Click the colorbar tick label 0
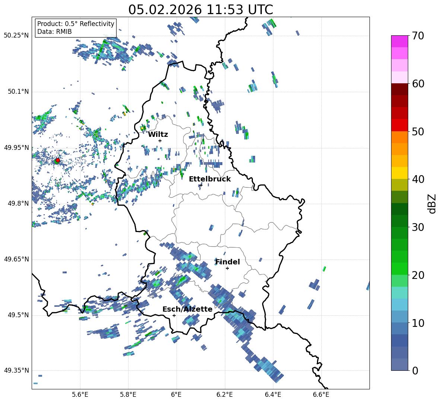This screenshot has height=402, width=441. coord(415,370)
